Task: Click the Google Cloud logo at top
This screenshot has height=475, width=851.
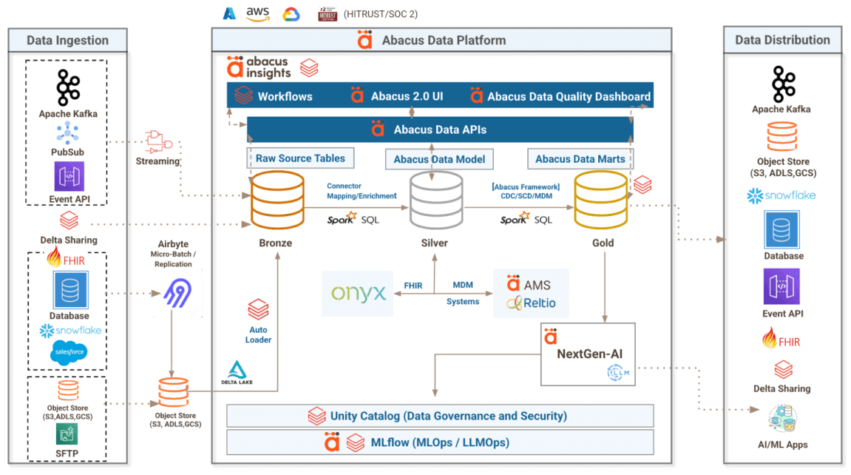Action: pyautogui.click(x=291, y=14)
